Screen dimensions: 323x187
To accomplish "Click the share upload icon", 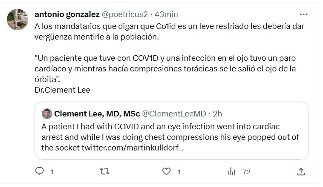I will 301,171.
